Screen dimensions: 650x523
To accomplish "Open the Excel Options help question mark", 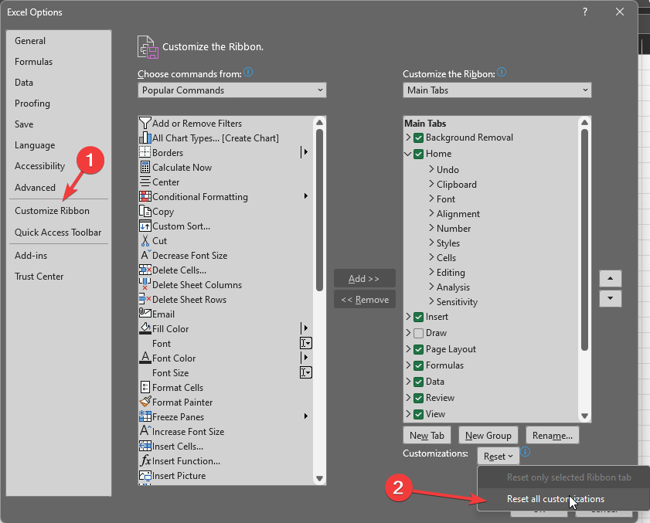I will point(585,12).
